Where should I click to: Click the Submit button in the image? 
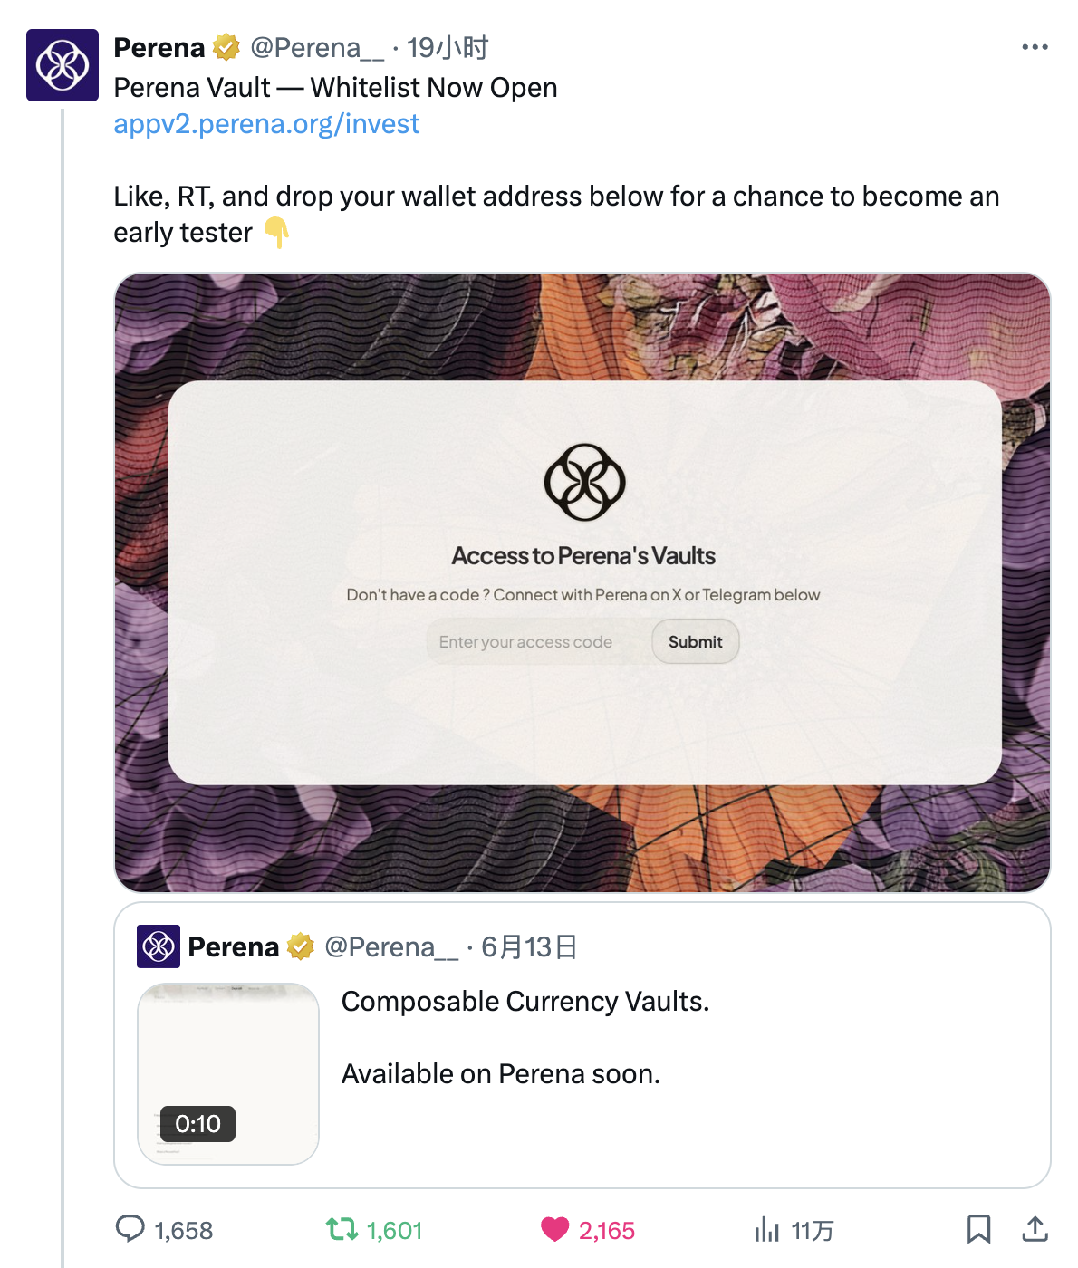[695, 641]
